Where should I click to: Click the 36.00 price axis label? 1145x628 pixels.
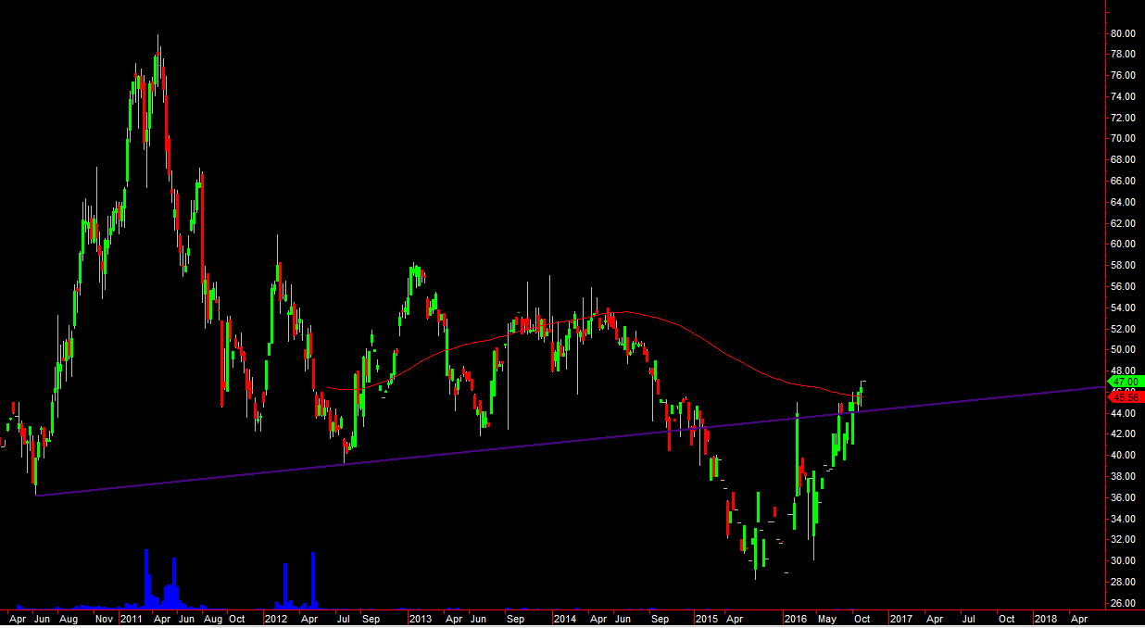pyautogui.click(x=1123, y=498)
